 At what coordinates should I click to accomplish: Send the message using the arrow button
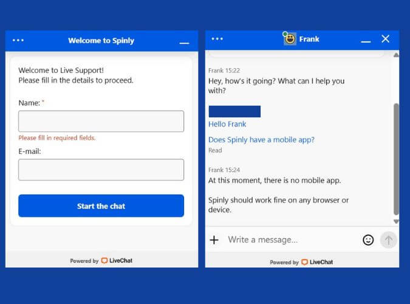click(388, 240)
